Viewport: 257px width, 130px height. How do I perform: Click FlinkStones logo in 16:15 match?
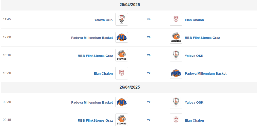coord(122,55)
